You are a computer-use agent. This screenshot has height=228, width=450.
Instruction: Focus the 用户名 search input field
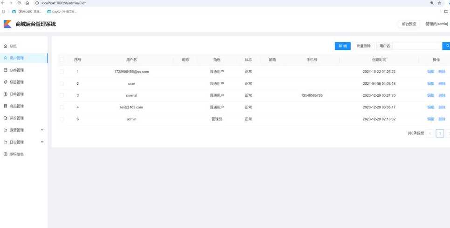pos(417,46)
